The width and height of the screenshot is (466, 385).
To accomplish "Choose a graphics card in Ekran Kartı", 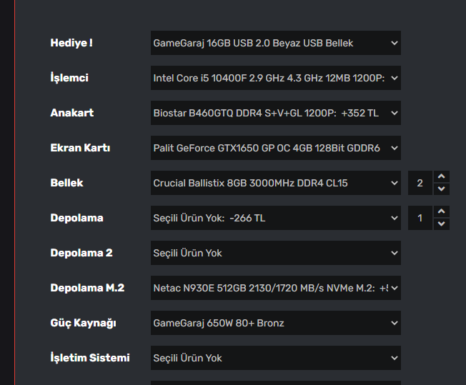I will pyautogui.click(x=275, y=148).
